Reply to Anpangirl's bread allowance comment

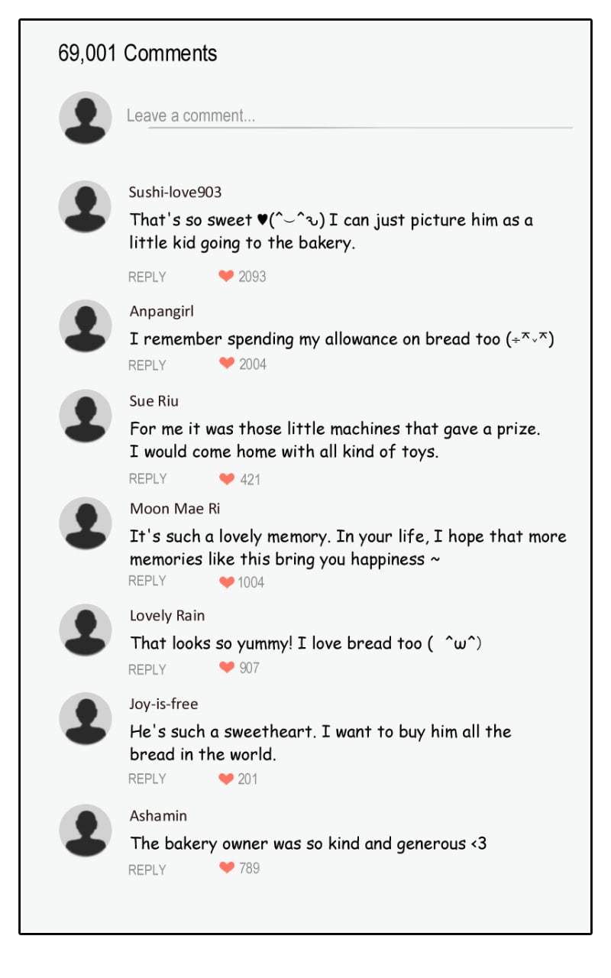[147, 365]
